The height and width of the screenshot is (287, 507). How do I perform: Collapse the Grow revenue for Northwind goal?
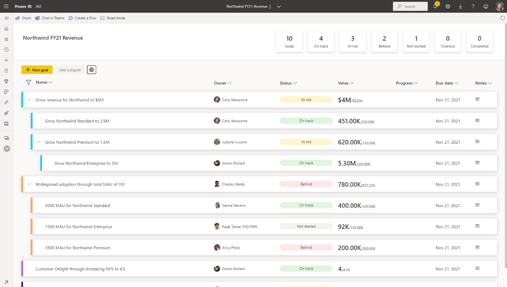(x=29, y=100)
